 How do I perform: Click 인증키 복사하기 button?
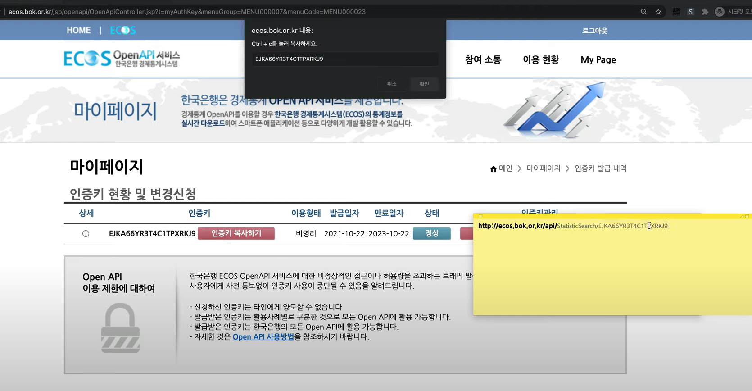pyautogui.click(x=236, y=233)
